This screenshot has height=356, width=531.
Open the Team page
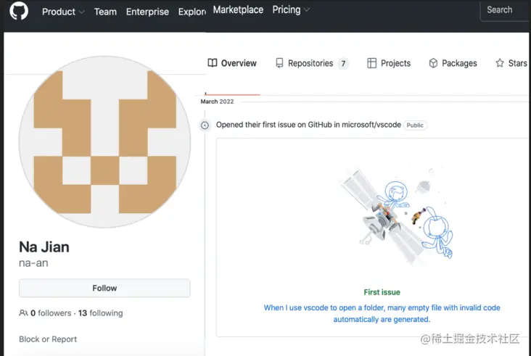(x=105, y=12)
